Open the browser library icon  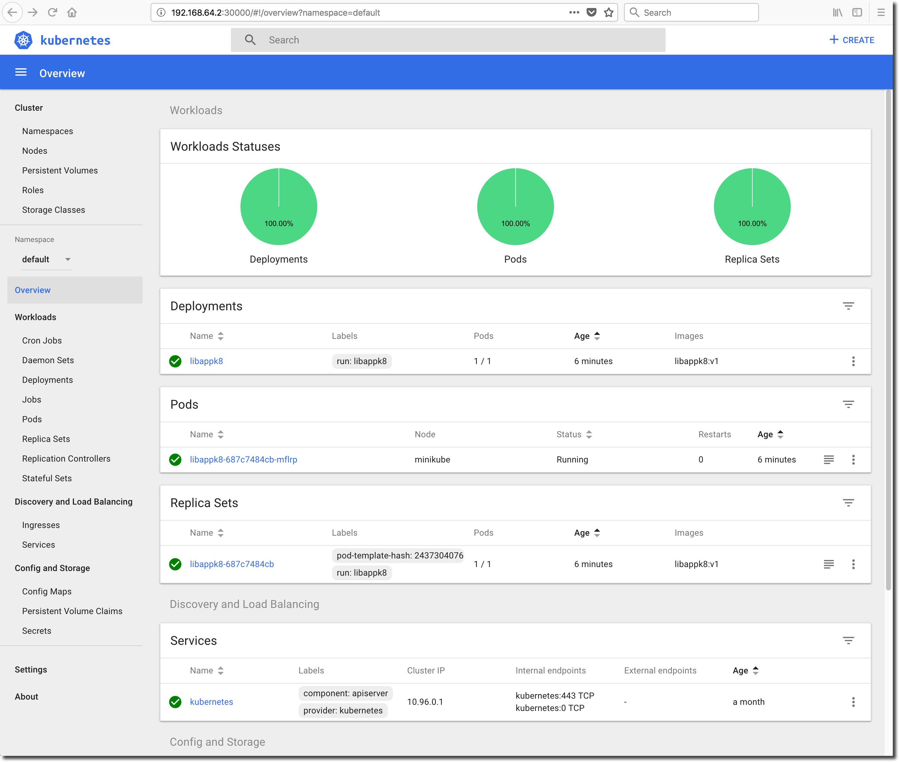(x=837, y=13)
